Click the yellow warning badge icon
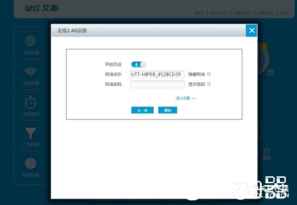297x205 pixels. [264, 46]
